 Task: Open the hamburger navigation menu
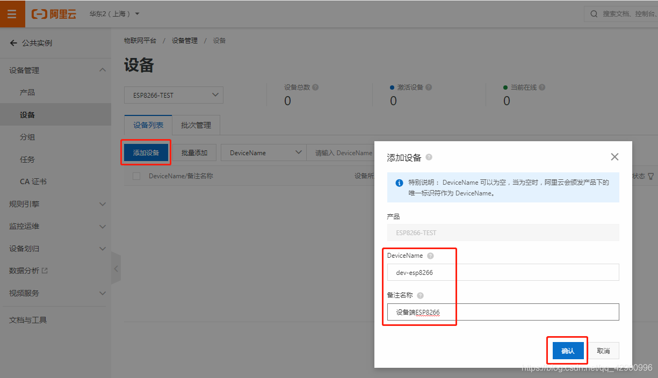pyautogui.click(x=12, y=13)
